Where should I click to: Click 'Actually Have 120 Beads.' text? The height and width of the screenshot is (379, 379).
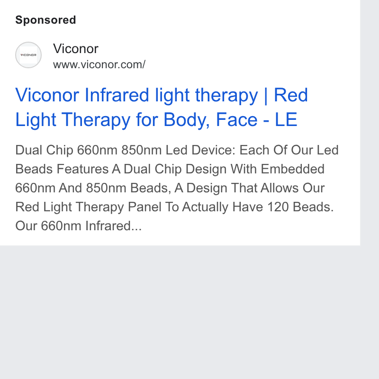tap(258, 207)
